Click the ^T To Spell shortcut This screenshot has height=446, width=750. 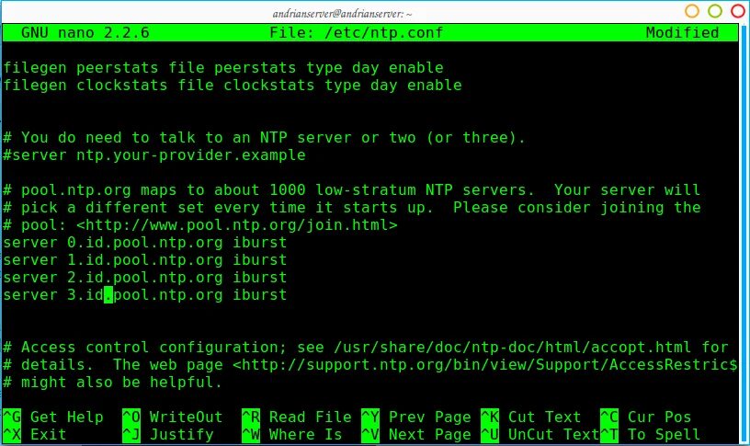(651, 435)
